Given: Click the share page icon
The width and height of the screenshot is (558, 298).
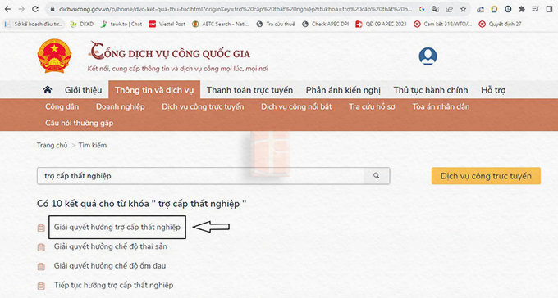Looking at the screenshot, I should point(449,9).
